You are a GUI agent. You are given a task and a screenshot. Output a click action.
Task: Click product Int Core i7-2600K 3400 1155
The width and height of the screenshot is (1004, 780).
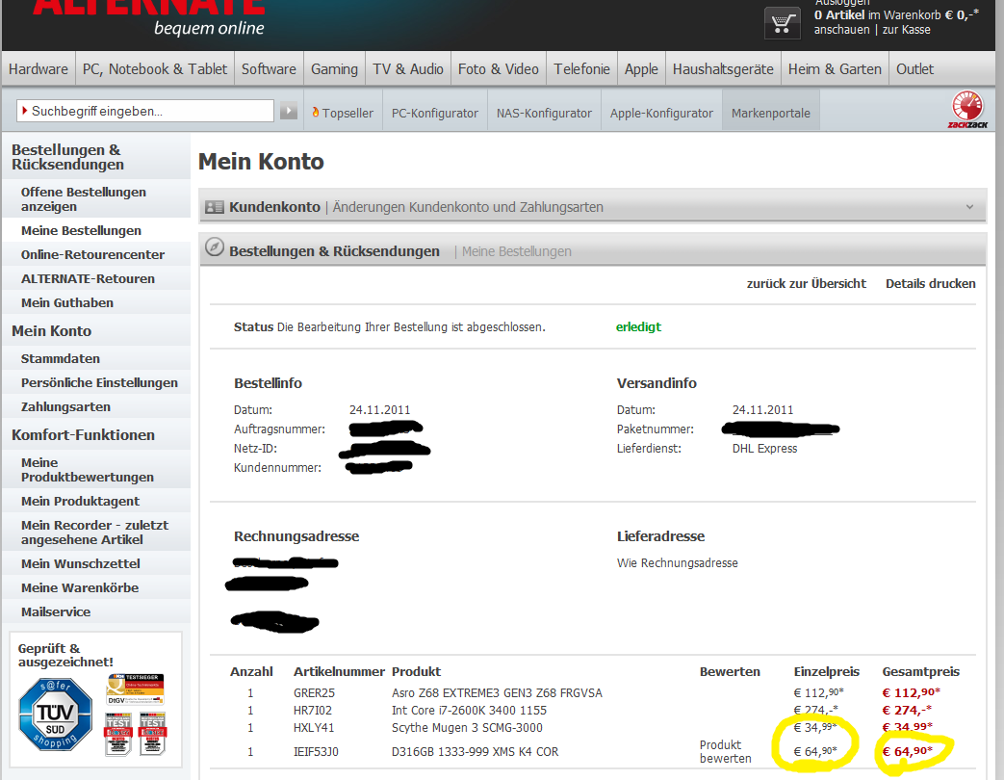click(x=470, y=711)
